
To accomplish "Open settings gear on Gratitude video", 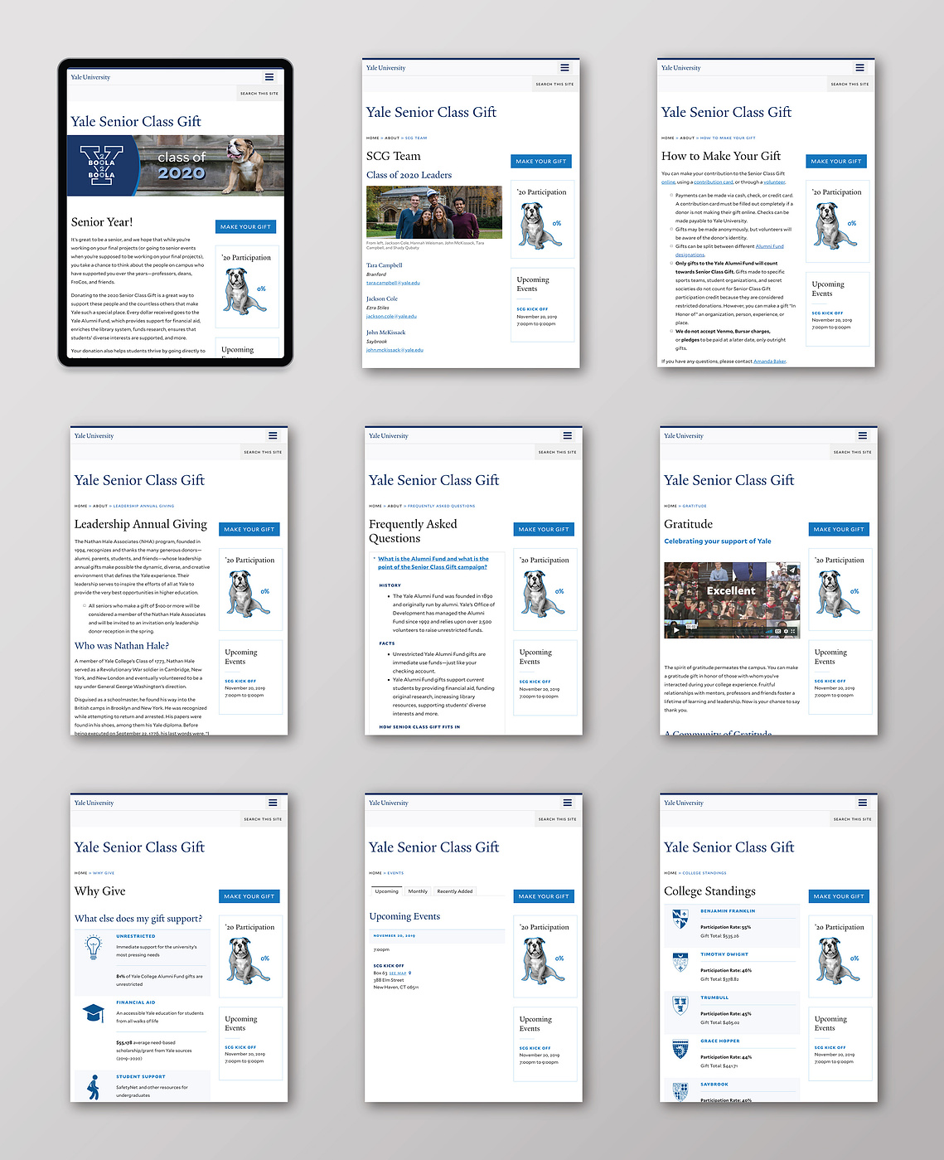I will point(786,632).
